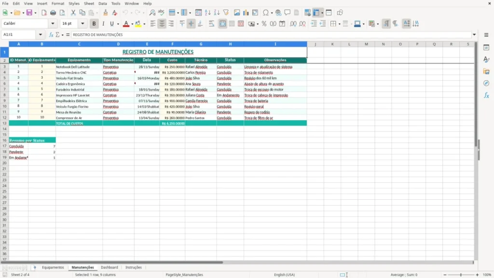Remove a decimal place
The image size is (494, 278).
tap(302, 24)
